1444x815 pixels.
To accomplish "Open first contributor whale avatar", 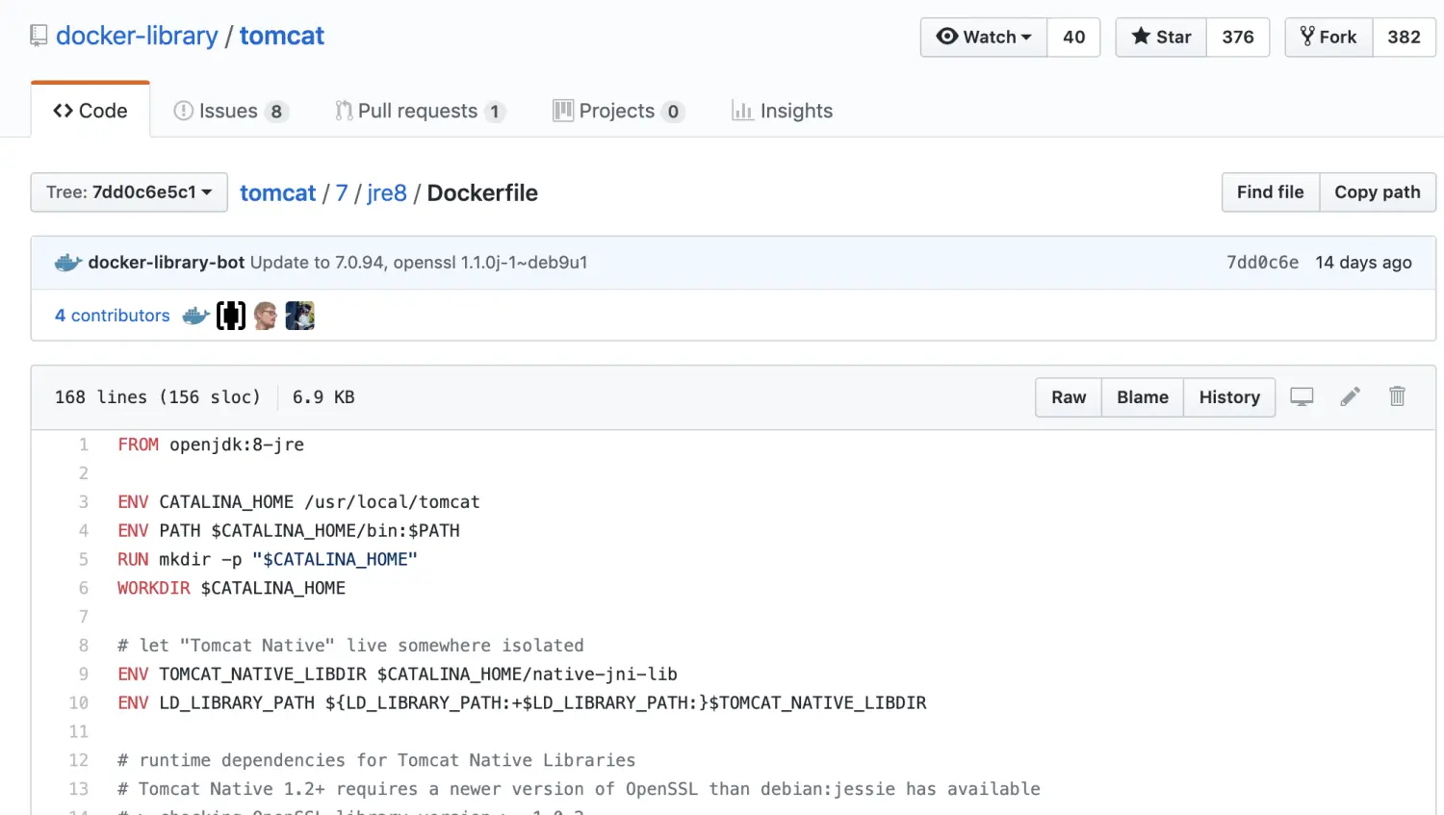I will pyautogui.click(x=196, y=316).
